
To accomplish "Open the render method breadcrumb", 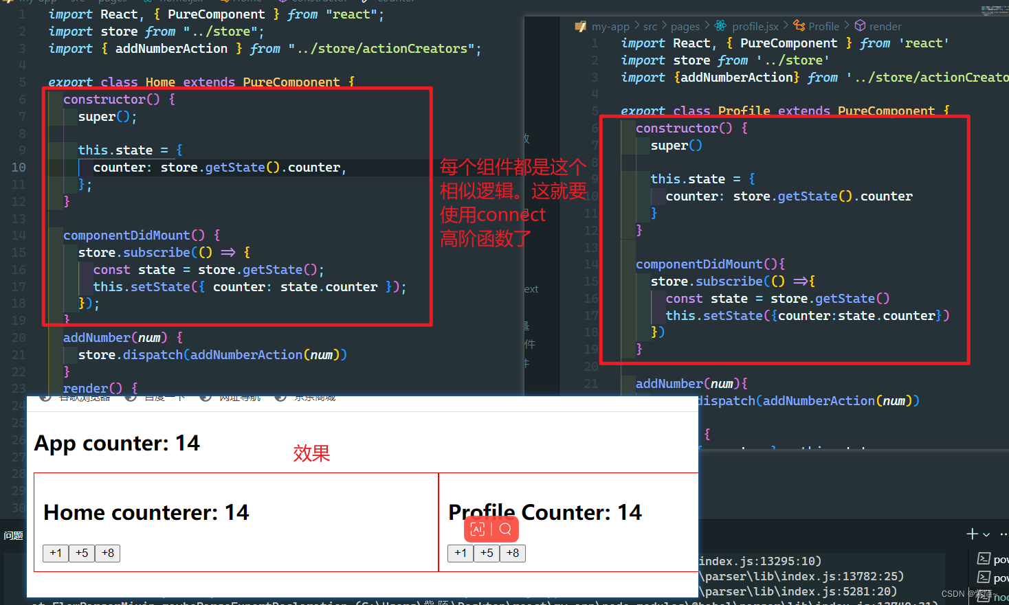I will pyautogui.click(x=885, y=26).
